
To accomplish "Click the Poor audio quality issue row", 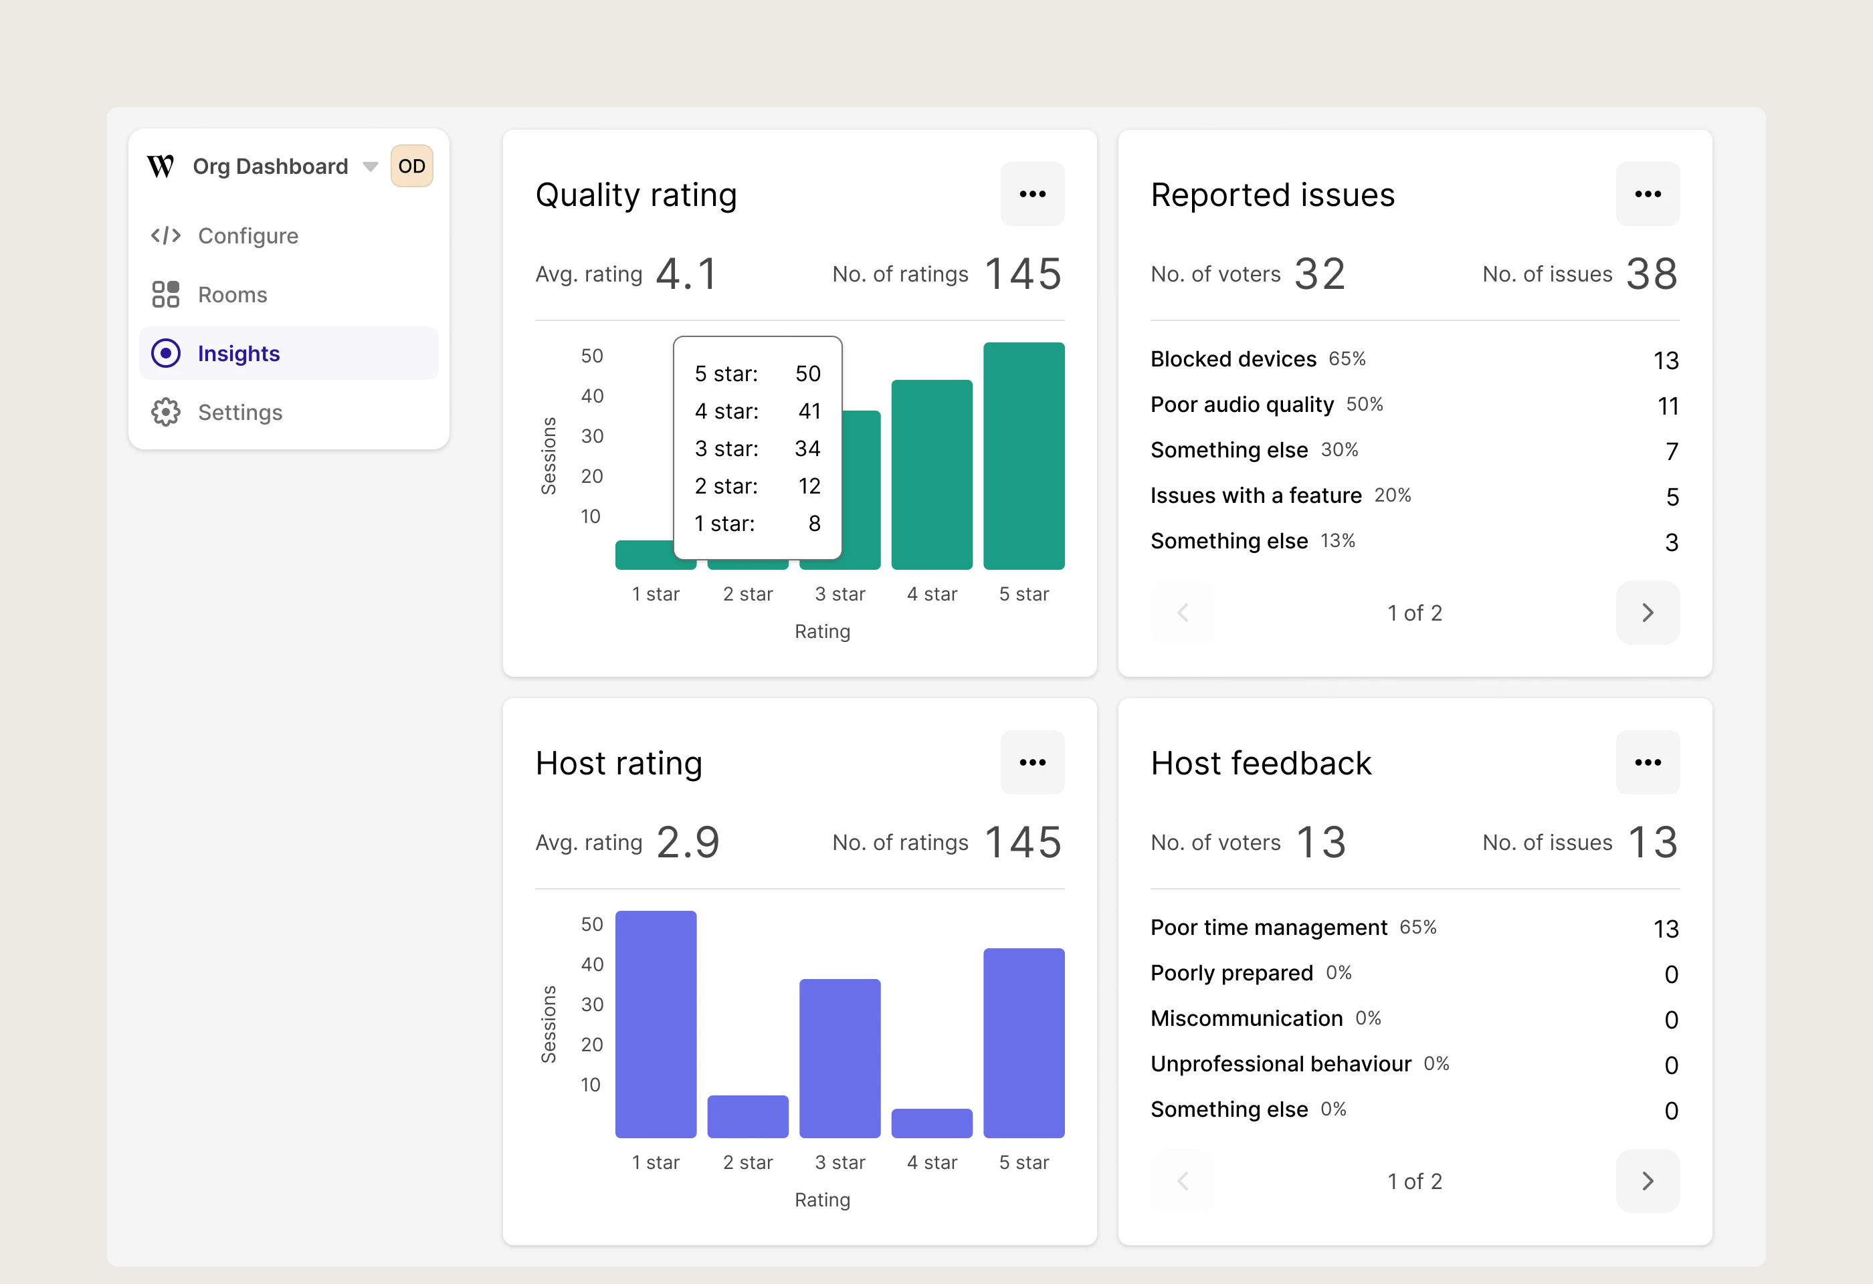I will click(1415, 405).
